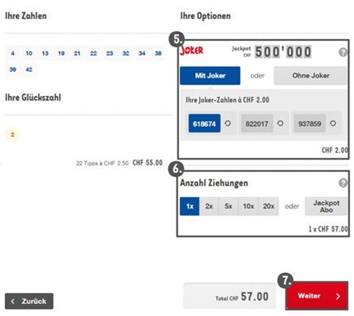The height and width of the screenshot is (316, 354).
Task: Regenerate Joker number 822017
Action: (x=280, y=123)
